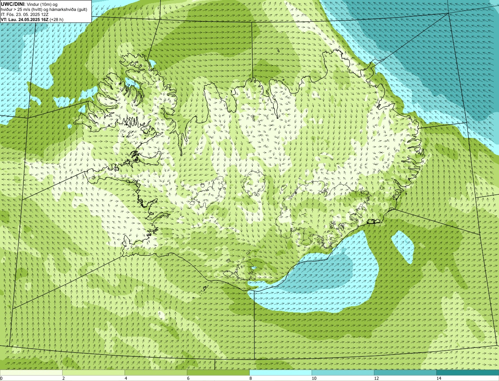This screenshot has height=381, width=499.
Task: Click the legend scale label '4'
Action: 126,378
